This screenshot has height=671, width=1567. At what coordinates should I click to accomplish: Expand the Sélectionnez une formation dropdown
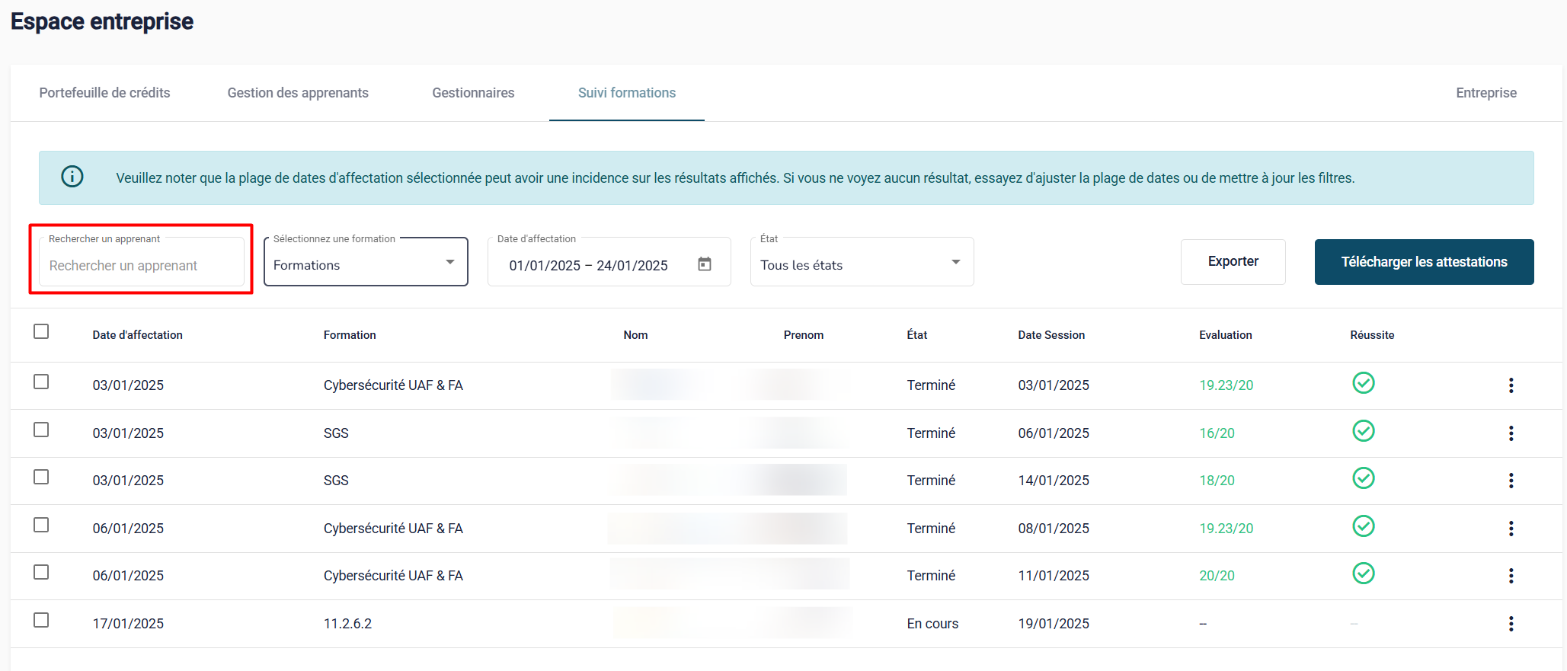point(366,264)
